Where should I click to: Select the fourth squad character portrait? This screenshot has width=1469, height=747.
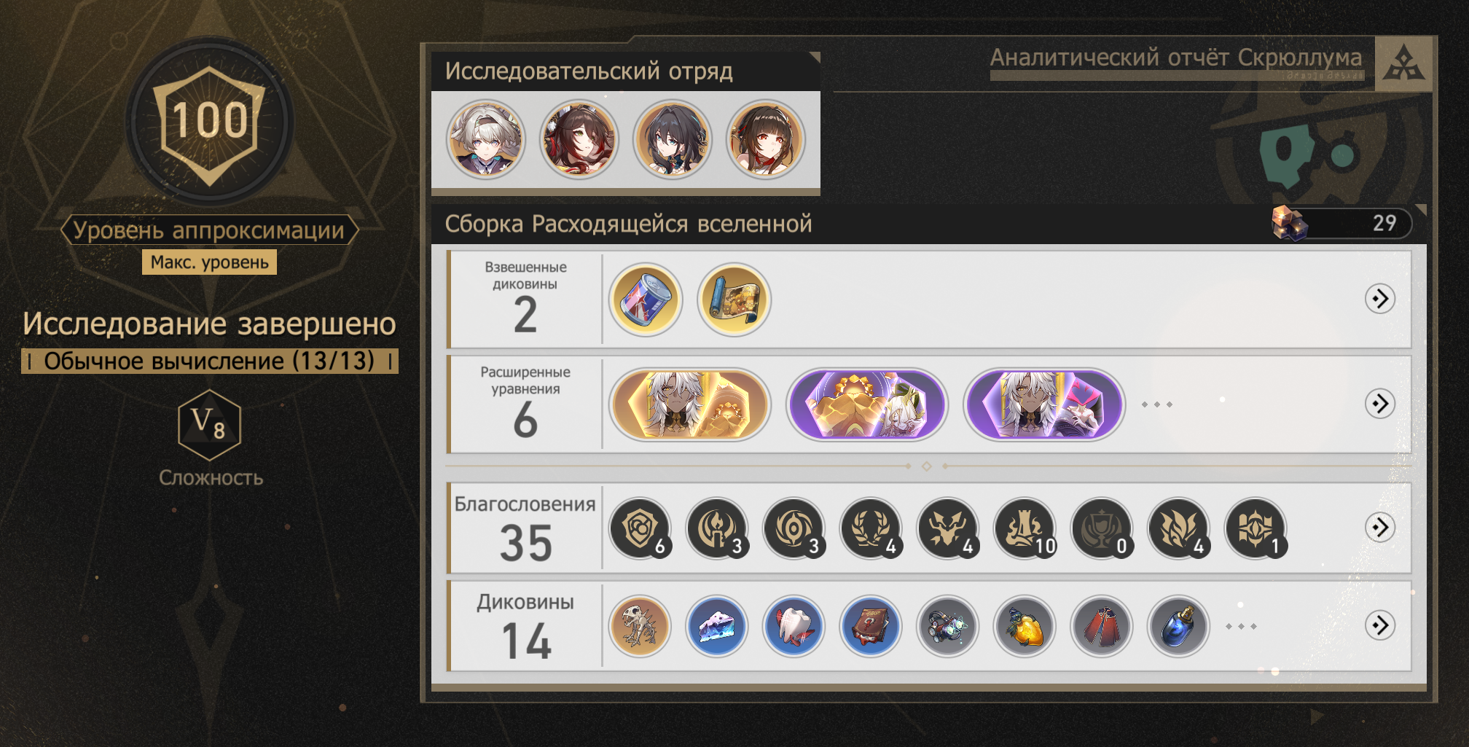pyautogui.click(x=766, y=140)
